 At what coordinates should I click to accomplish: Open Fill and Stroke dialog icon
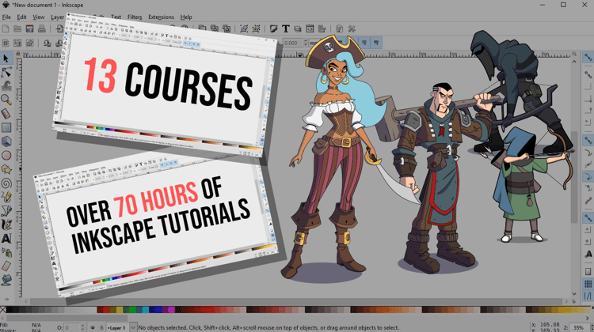click(273, 28)
